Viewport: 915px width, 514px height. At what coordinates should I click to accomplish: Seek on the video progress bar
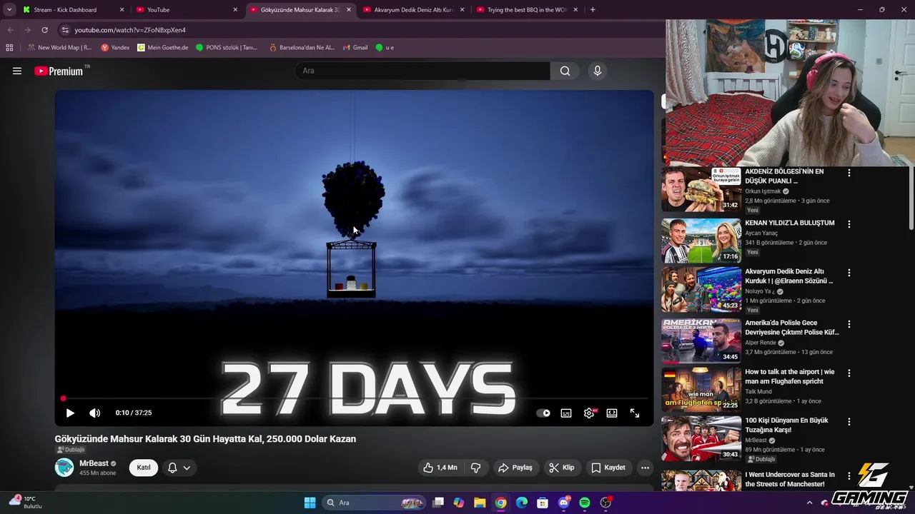[355, 398]
